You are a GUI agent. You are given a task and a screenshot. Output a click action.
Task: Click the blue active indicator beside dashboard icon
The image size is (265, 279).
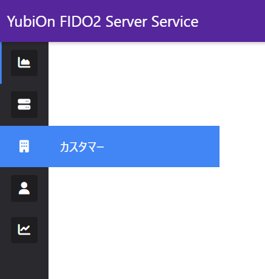click(1, 63)
